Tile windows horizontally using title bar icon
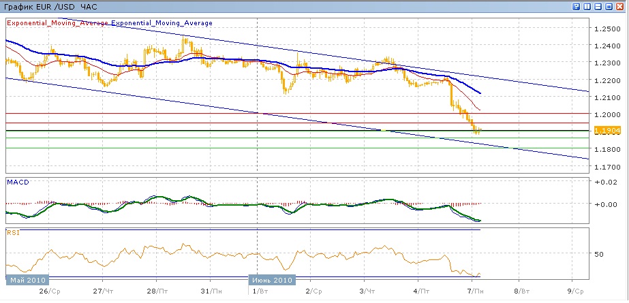Screen dimensions: 629x303 click(599, 7)
